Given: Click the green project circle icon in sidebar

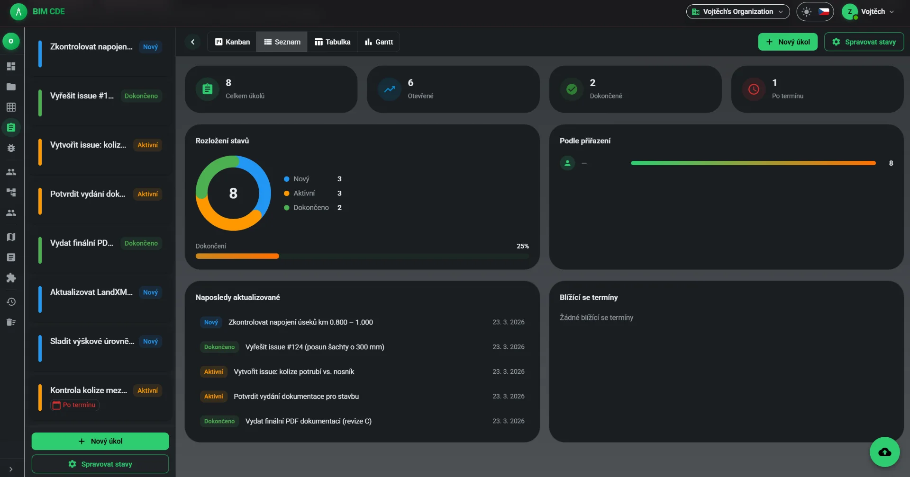Looking at the screenshot, I should coord(11,41).
